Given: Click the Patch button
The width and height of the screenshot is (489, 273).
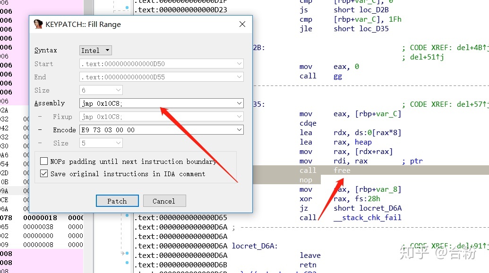Looking at the screenshot, I should (x=117, y=201).
